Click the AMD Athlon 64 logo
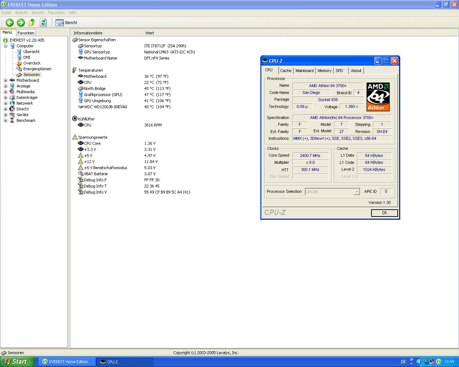Viewport: 459px width, 367px height. click(378, 97)
